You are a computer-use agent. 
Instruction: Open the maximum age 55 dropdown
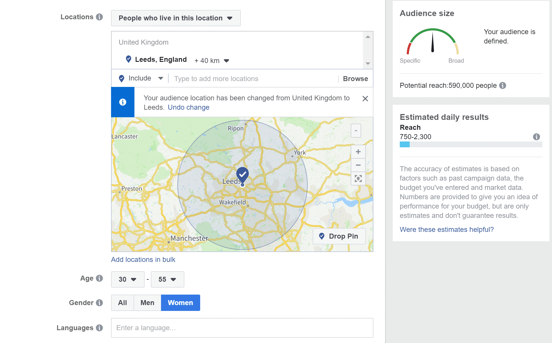[167, 279]
